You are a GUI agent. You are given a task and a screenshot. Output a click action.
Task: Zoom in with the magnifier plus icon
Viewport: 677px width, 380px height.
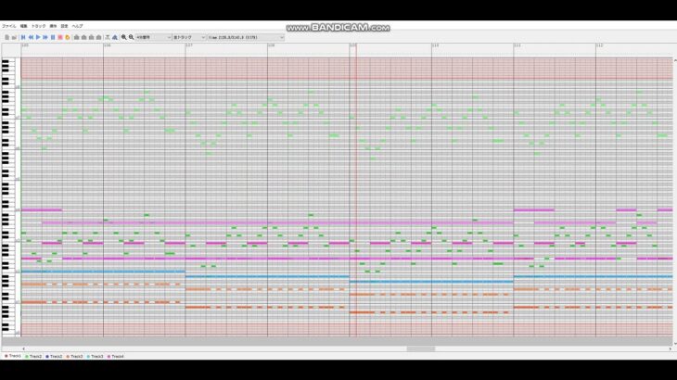pos(124,37)
